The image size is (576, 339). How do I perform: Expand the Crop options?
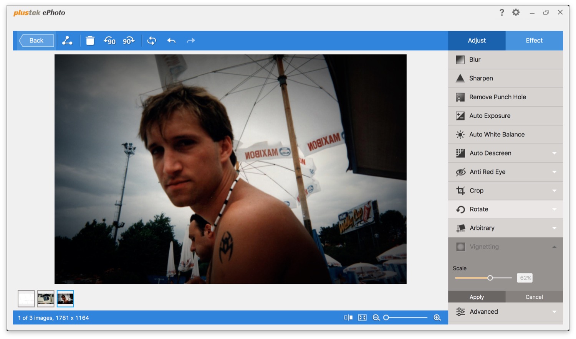click(x=554, y=191)
